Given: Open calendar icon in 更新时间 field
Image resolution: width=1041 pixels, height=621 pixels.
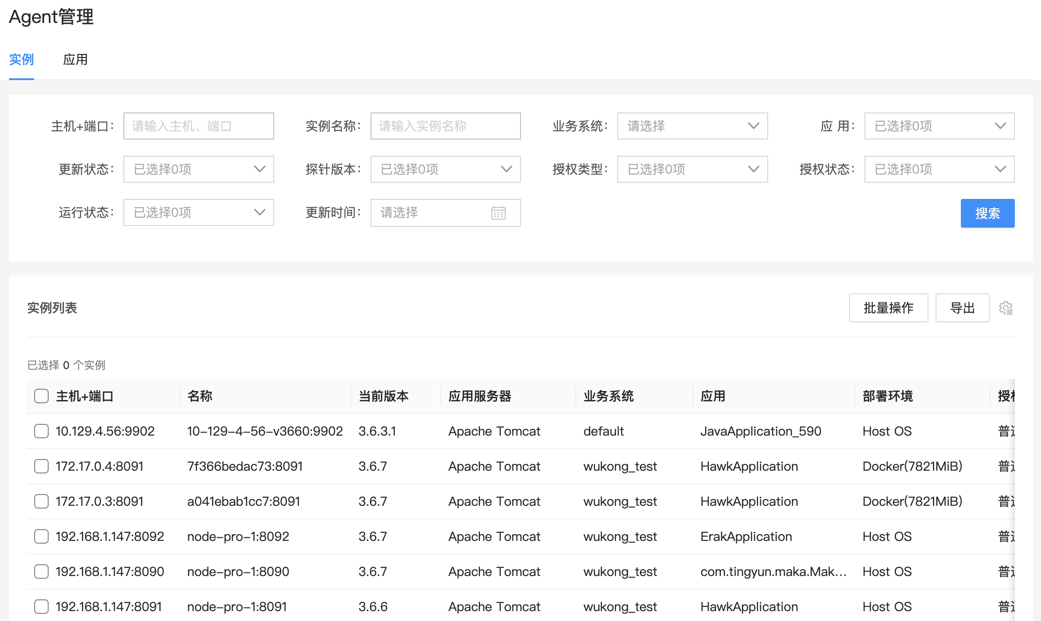Looking at the screenshot, I should click(x=498, y=212).
